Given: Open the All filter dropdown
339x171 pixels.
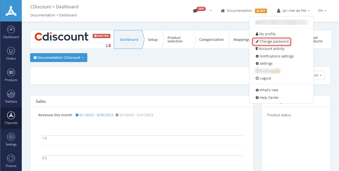Looking at the screenshot, I should (x=318, y=75).
